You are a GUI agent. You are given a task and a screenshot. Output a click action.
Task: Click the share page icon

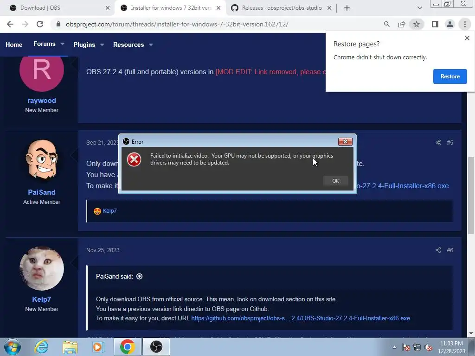coord(402,24)
